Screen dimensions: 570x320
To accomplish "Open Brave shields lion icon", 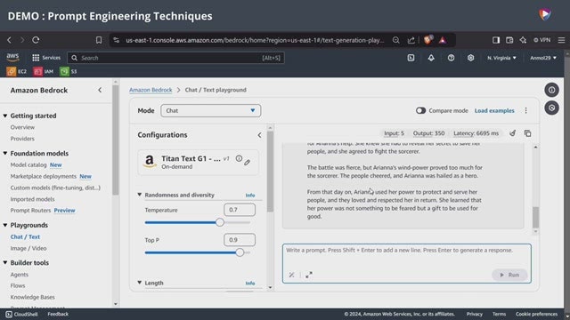I will tap(427, 39).
